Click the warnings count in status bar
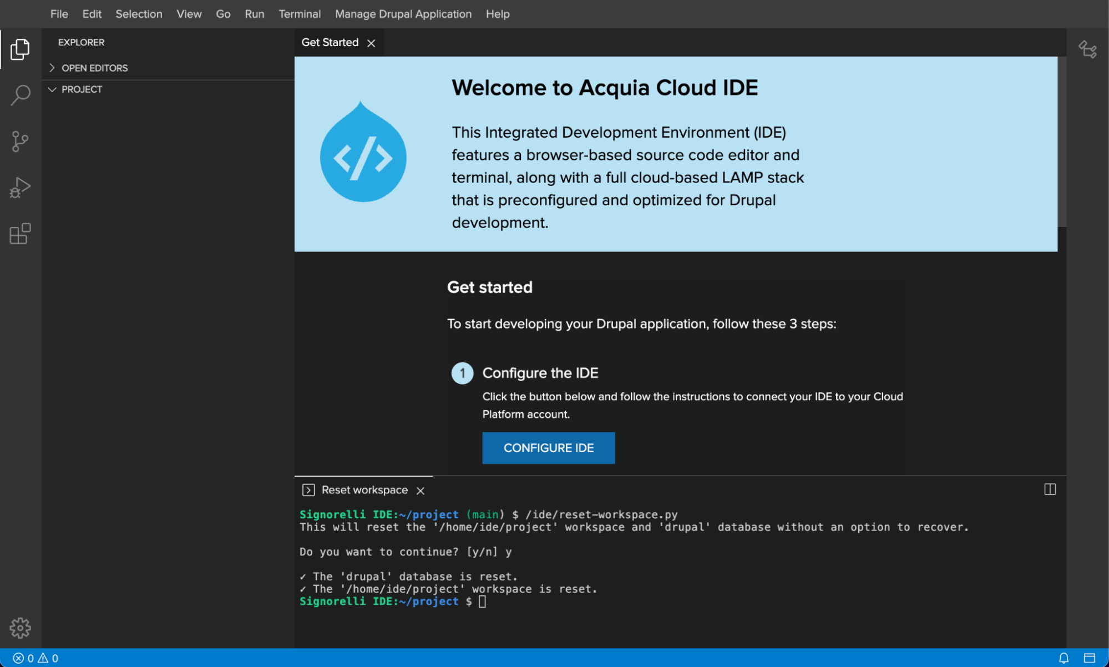The image size is (1109, 667). pyautogui.click(x=48, y=658)
